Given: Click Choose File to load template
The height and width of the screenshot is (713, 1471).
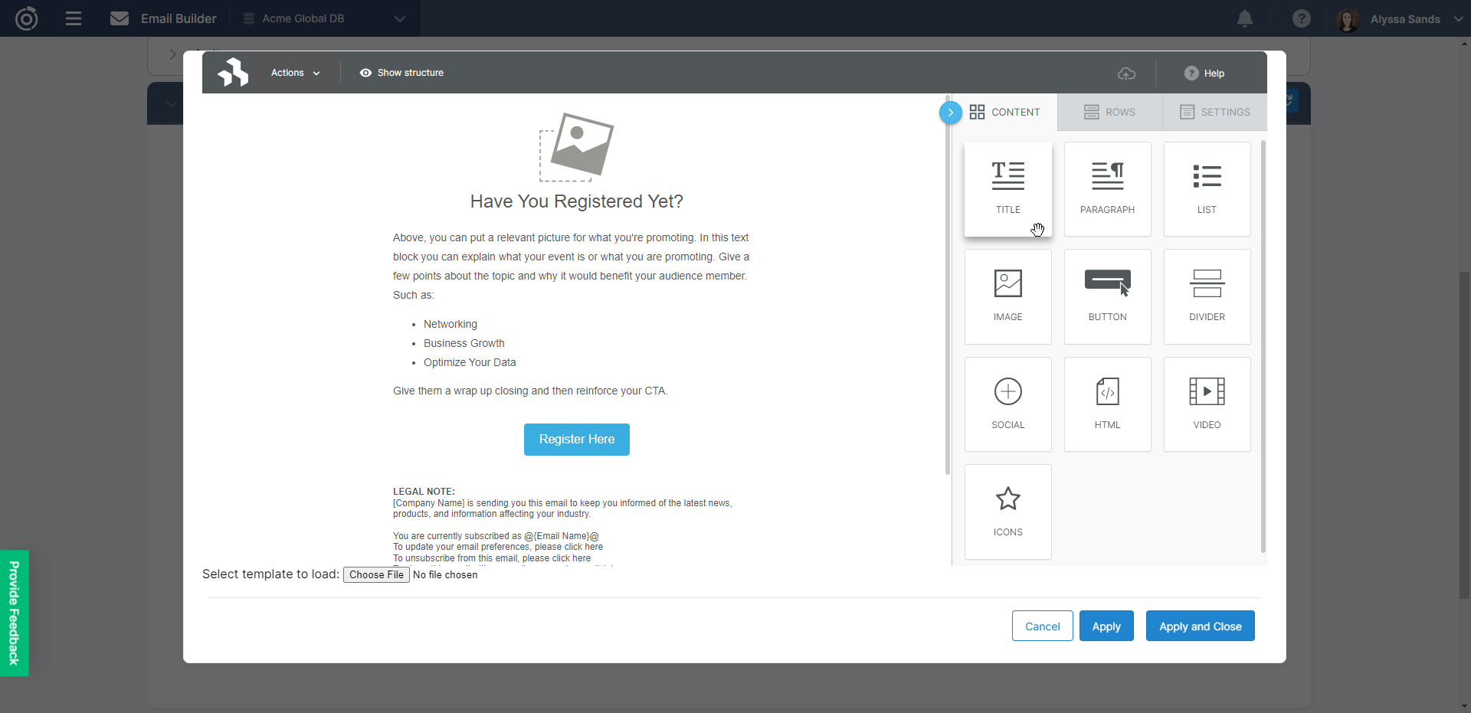Looking at the screenshot, I should (x=376, y=575).
